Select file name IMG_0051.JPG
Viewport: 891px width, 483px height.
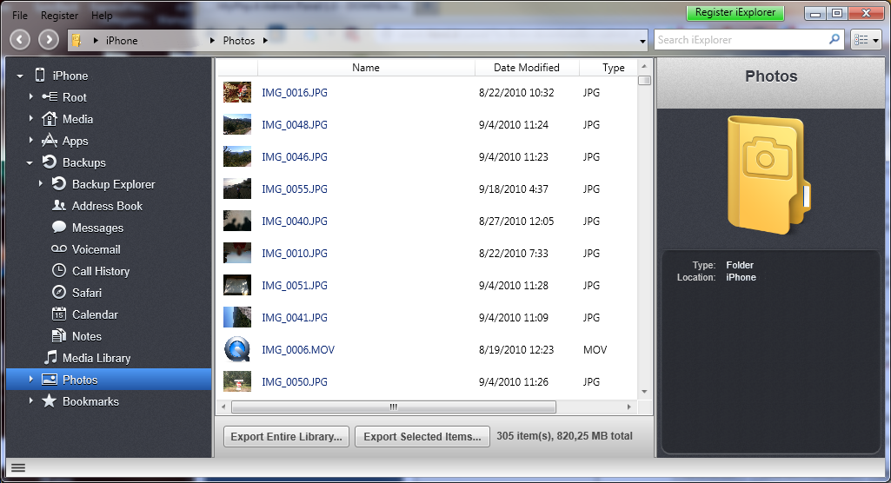[295, 286]
